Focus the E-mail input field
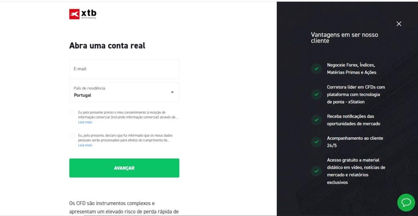 pyautogui.click(x=124, y=69)
